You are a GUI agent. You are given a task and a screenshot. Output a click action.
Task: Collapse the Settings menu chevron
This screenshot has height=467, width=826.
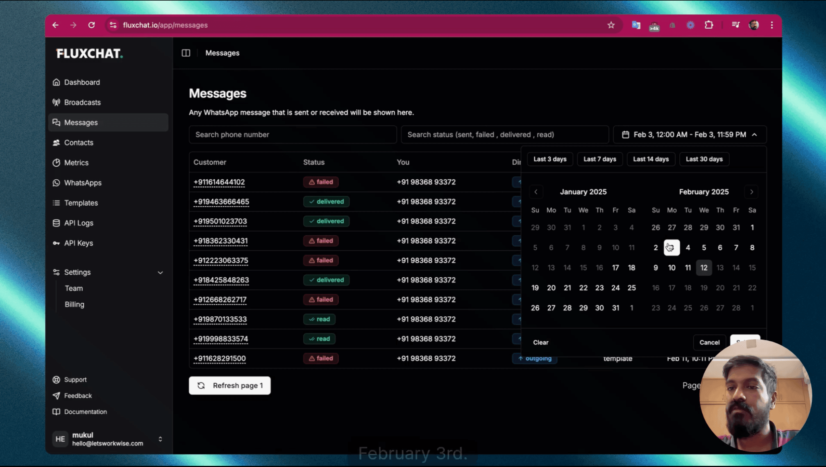[160, 272]
